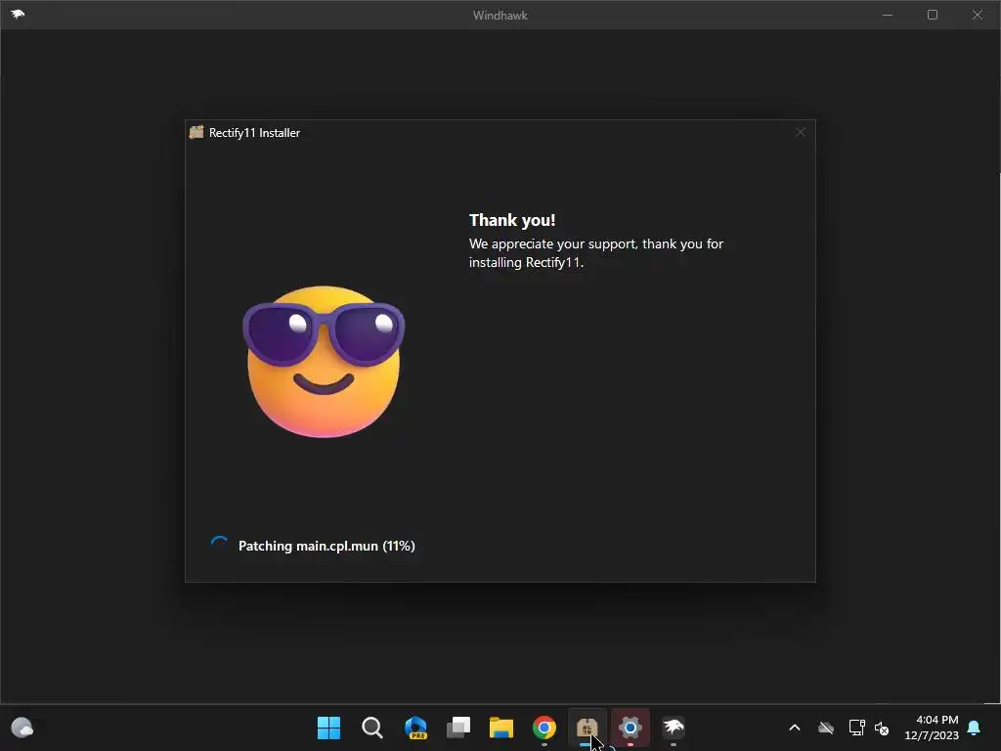Close the Windhawk window
The width and height of the screenshot is (1001, 751).
coord(978,15)
